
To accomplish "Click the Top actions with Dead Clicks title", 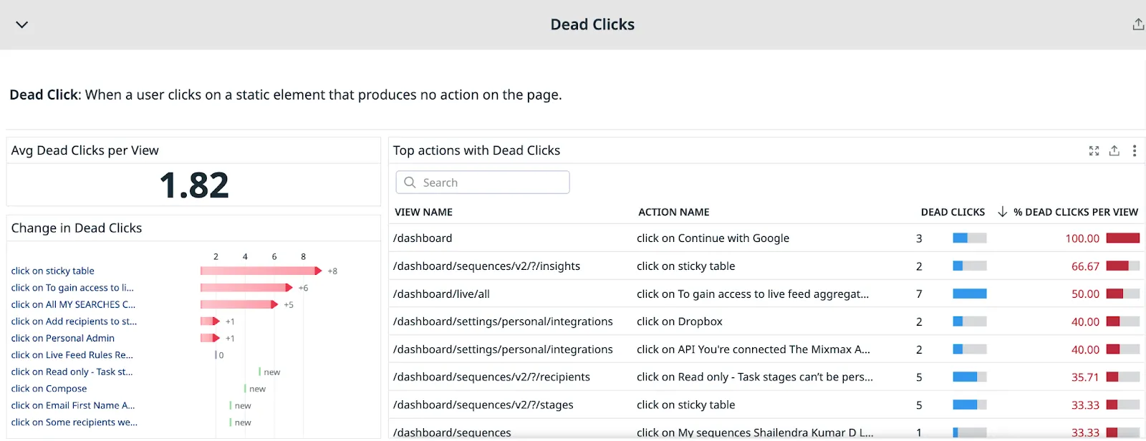I will [476, 150].
